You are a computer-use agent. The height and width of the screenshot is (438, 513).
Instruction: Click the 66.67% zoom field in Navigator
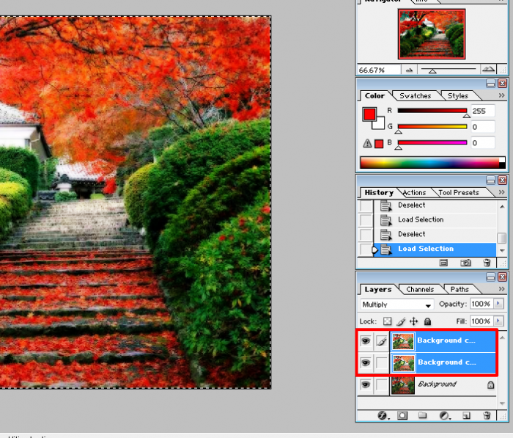coord(379,70)
